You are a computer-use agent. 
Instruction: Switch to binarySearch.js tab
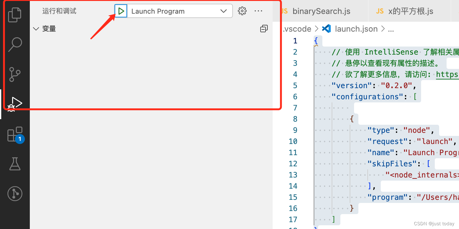click(321, 11)
